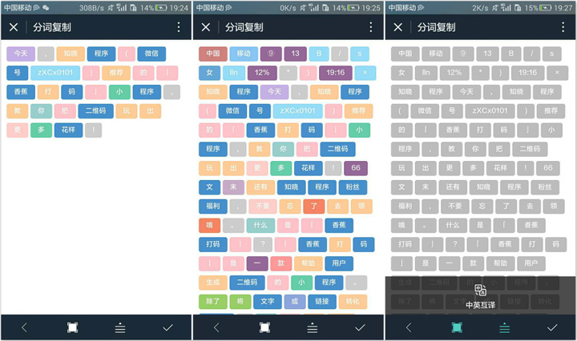Select the 香蕉 chip on left screen

coord(21,92)
